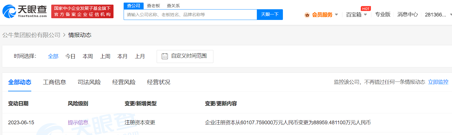The height and width of the screenshot is (135, 452).
Task: Go to 公牛集团股份有限公司 breadcrumb link
Action: 31,35
